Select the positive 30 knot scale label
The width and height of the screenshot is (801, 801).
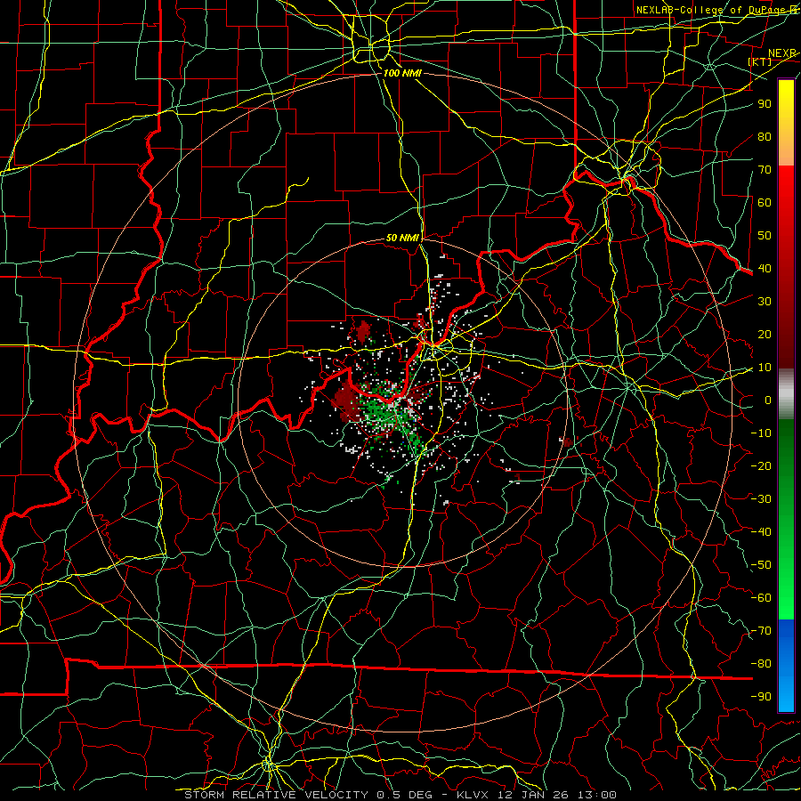click(765, 302)
